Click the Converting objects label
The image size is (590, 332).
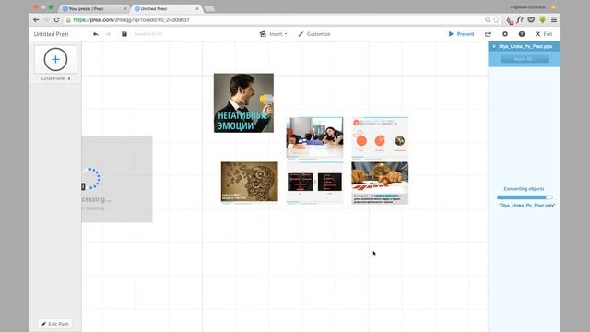pos(525,189)
